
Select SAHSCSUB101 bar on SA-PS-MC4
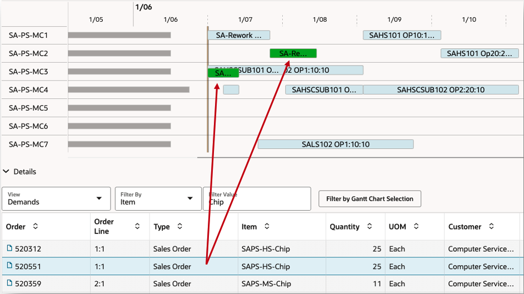point(324,89)
